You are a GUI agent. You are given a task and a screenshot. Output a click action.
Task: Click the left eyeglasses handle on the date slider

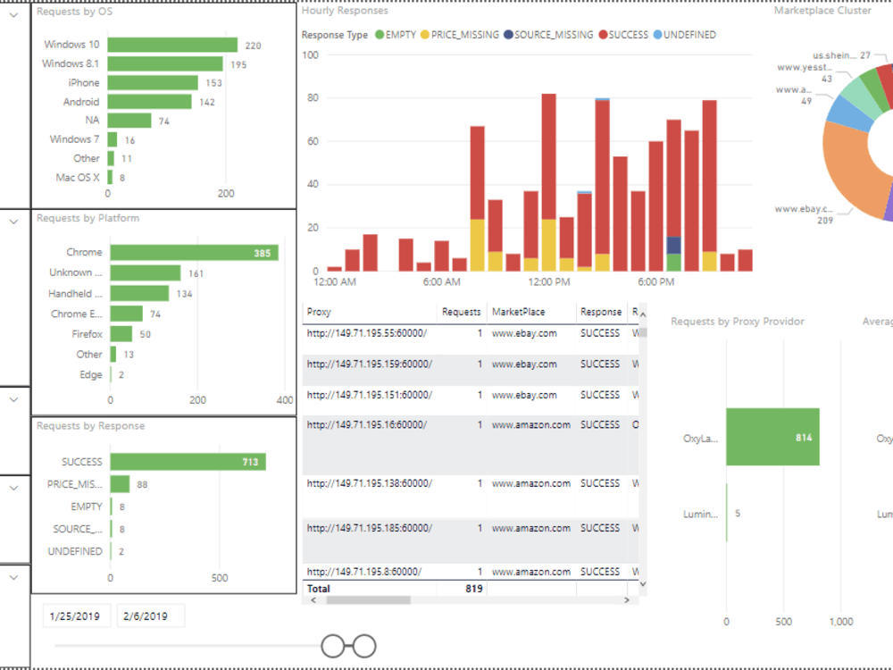click(332, 644)
